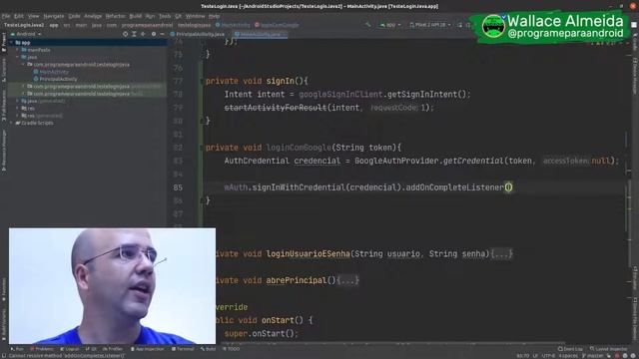Click the loginComGoogle breadcrumb in navigation bar

[277, 25]
